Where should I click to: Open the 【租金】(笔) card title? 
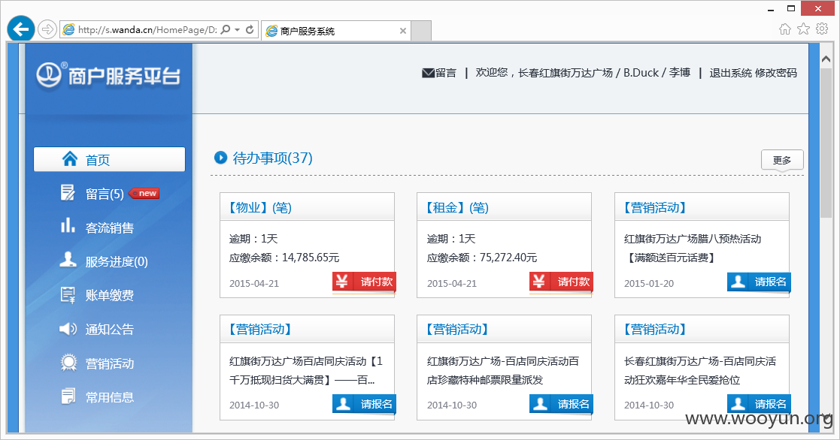pos(456,207)
